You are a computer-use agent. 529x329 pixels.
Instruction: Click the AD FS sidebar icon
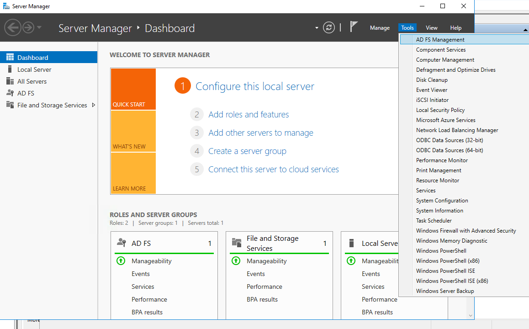coord(10,93)
